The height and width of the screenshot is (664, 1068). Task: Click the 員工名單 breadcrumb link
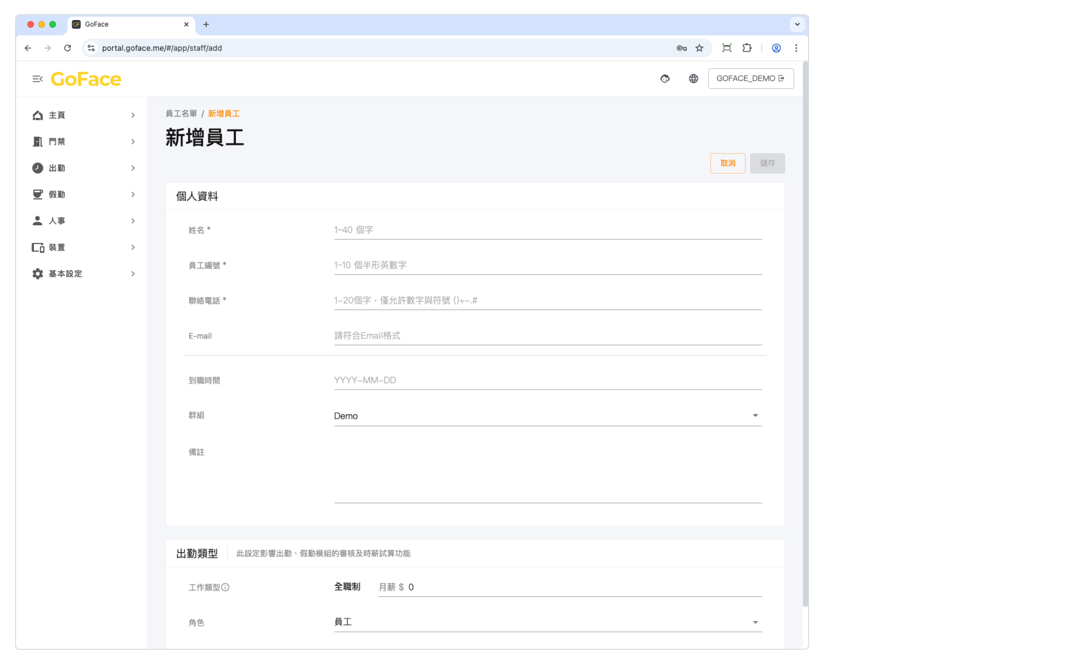click(x=181, y=113)
